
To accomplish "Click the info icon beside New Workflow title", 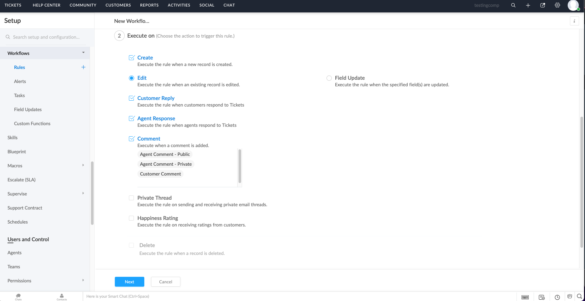I will [574, 21].
